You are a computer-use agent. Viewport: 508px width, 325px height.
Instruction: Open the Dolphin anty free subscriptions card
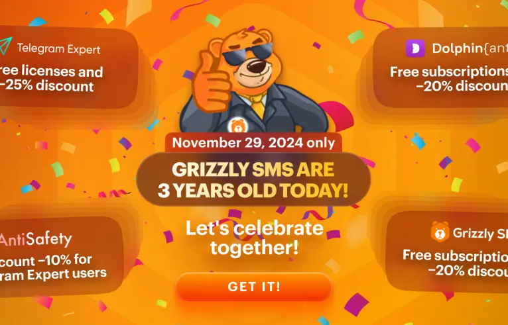[x=440, y=68]
